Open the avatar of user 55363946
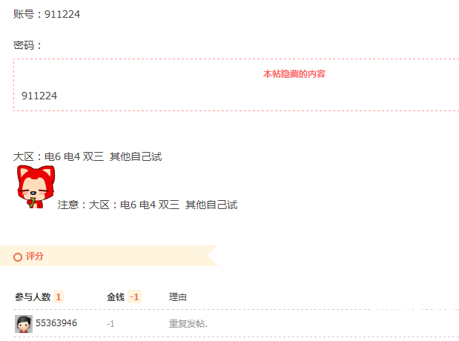Image resolution: width=459 pixels, height=341 pixels. click(24, 324)
